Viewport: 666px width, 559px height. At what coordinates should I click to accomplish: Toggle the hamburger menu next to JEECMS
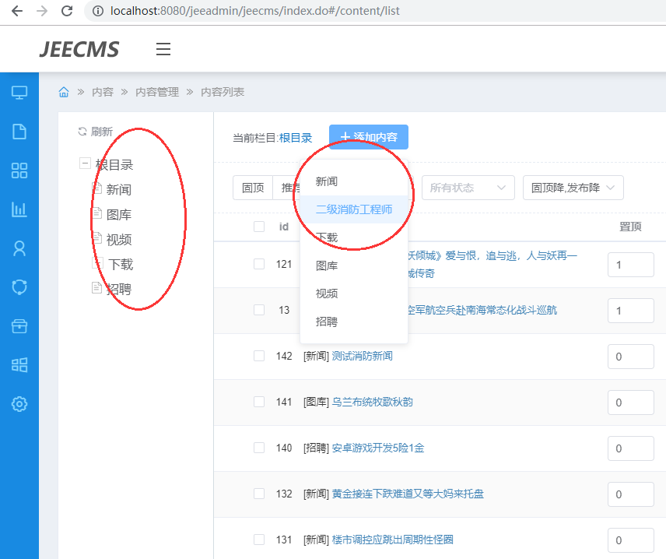tap(163, 49)
